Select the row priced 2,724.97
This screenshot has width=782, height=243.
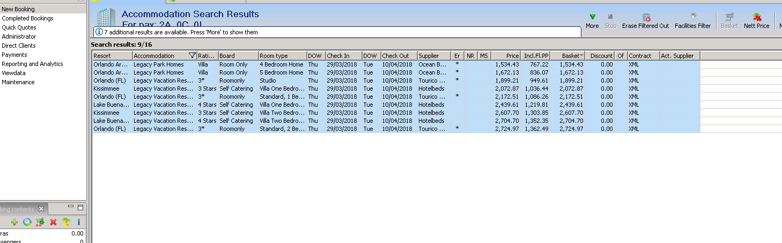click(396, 129)
